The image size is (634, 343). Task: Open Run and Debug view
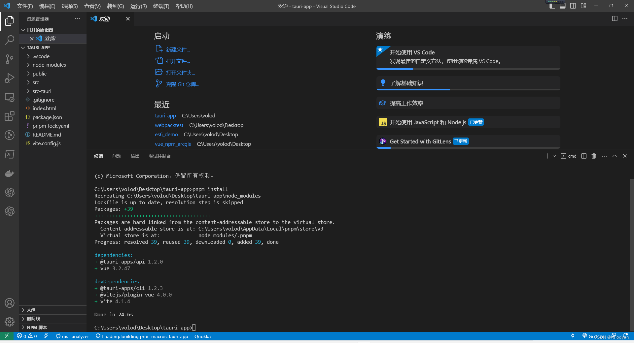point(10,78)
